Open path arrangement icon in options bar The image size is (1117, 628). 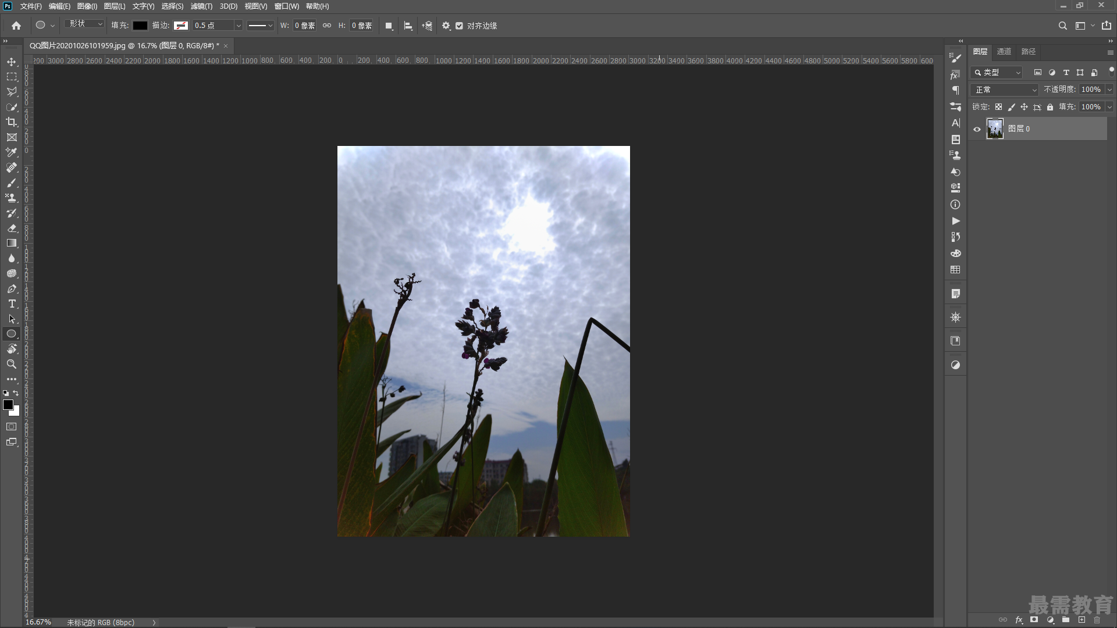427,26
